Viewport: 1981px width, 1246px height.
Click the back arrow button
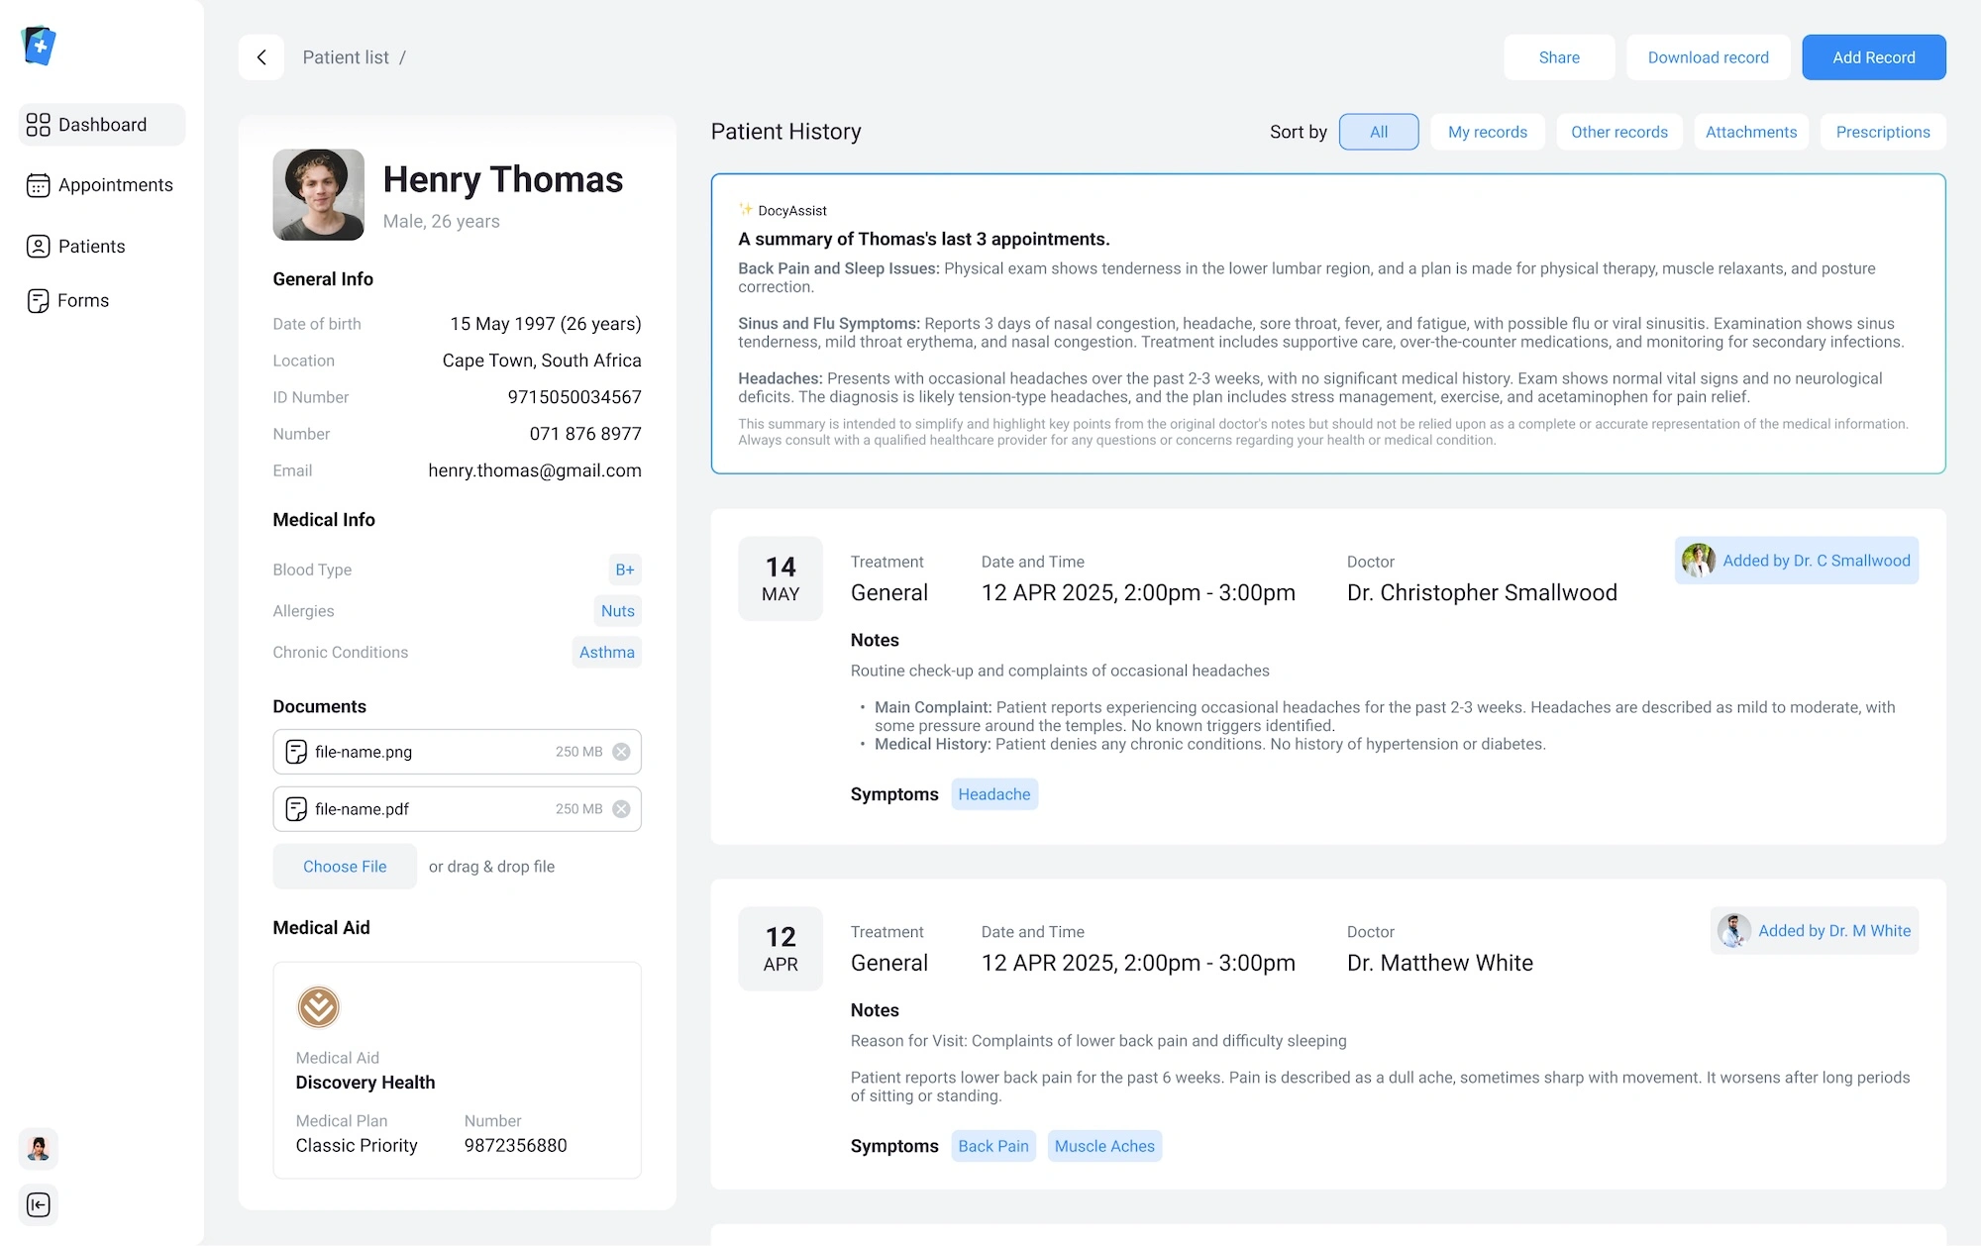coord(261,57)
